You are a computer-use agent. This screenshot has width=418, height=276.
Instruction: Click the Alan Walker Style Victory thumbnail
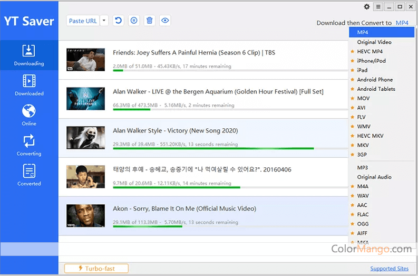click(85, 137)
